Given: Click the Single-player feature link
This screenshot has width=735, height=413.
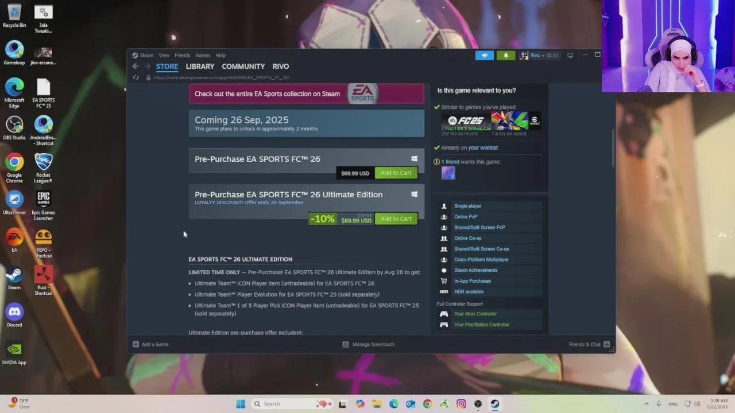Looking at the screenshot, I should click(468, 206).
